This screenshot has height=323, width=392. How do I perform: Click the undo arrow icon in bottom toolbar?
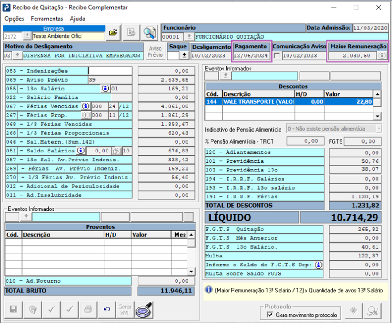[x=106, y=309]
